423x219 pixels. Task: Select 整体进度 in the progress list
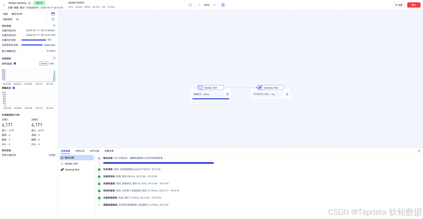[x=77, y=158]
